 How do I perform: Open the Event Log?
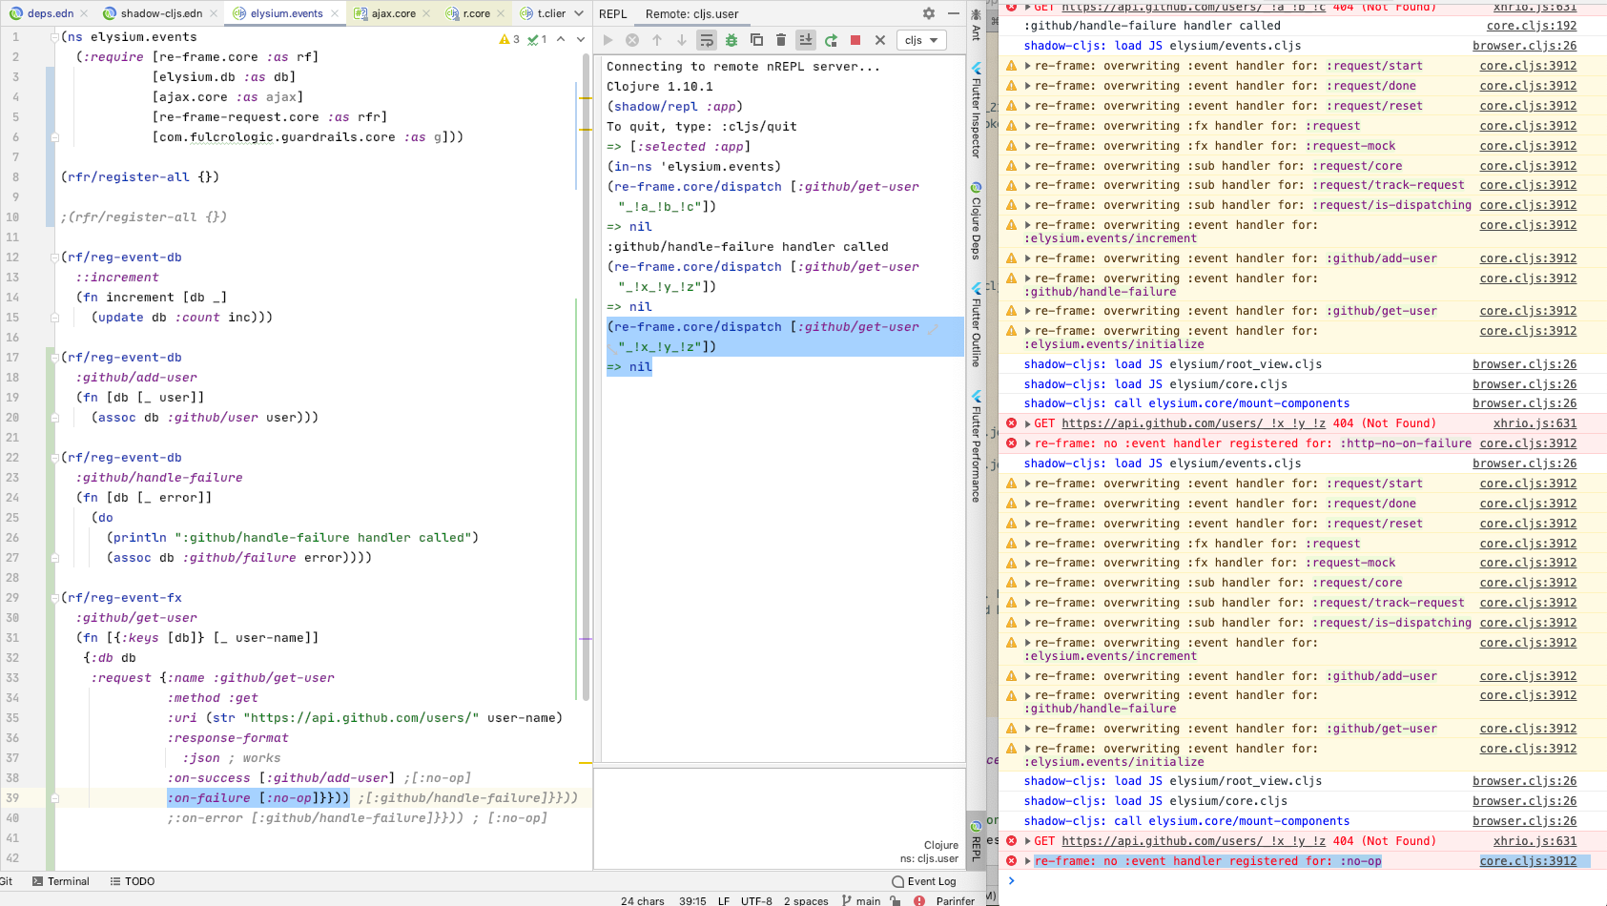pyautogui.click(x=924, y=881)
